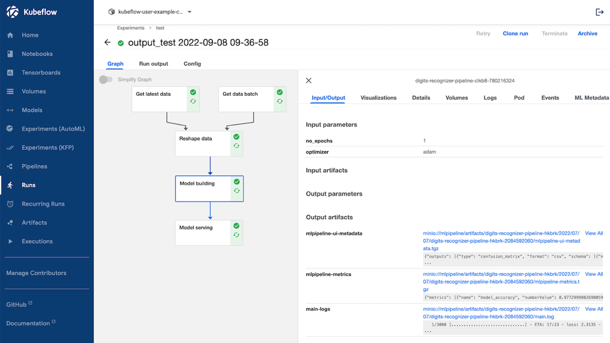Open Tensorboards via its sidebar icon

click(x=10, y=72)
